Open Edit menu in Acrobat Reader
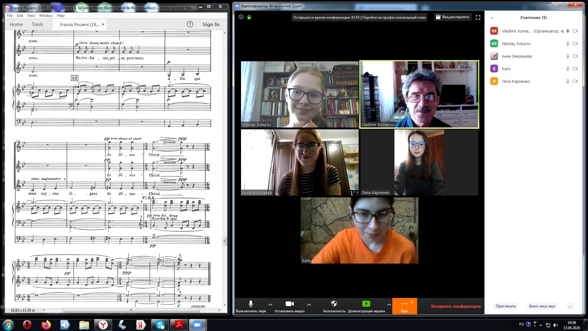 [20, 16]
